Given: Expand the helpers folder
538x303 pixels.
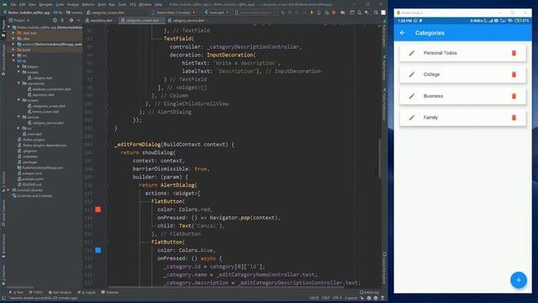Looking at the screenshot, I should [x=18, y=66].
